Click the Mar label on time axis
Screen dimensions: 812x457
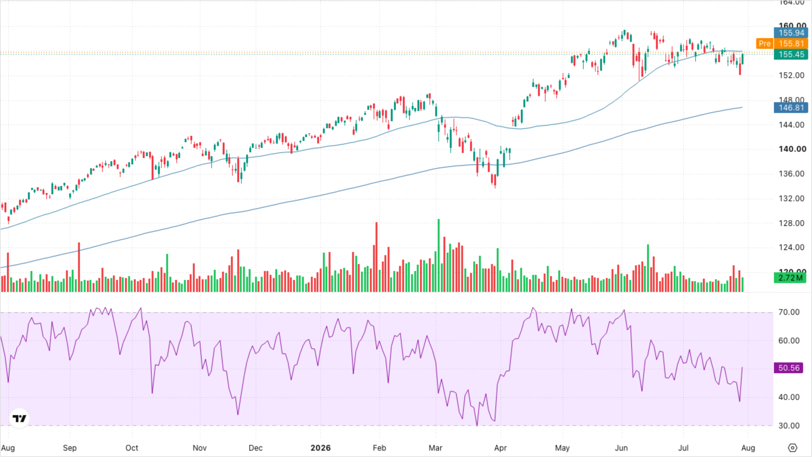[435, 448]
